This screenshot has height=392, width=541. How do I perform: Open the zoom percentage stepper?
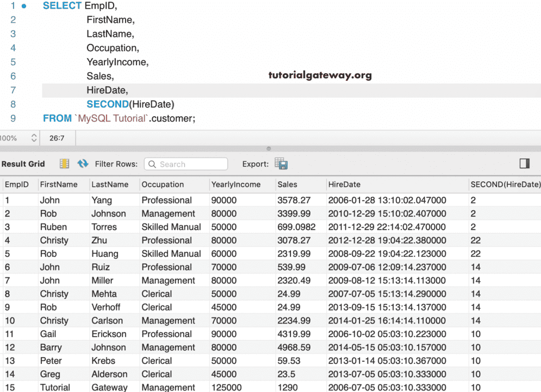pos(34,138)
